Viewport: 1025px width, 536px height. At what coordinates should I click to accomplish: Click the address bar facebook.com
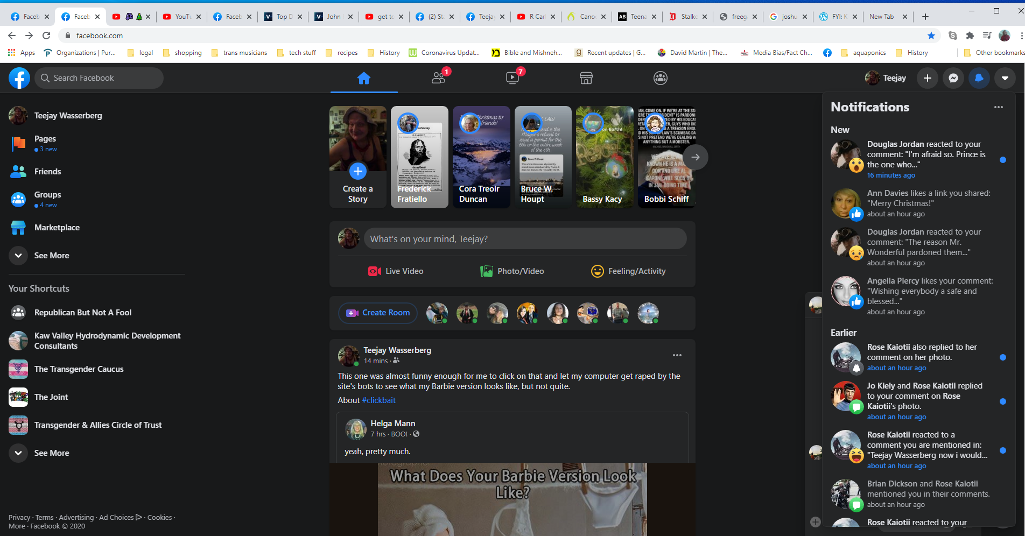click(100, 36)
